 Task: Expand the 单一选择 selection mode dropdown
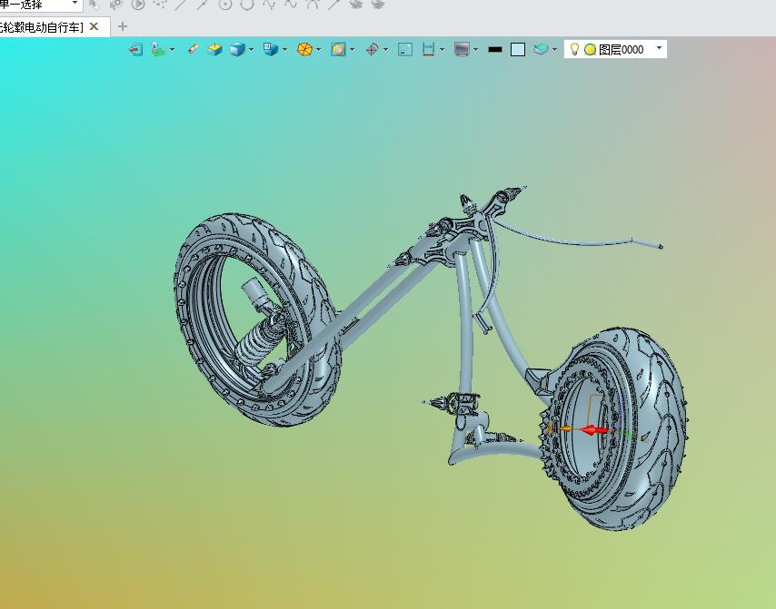tap(75, 5)
